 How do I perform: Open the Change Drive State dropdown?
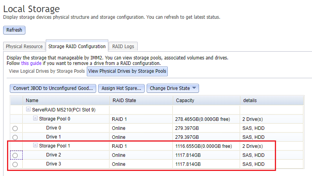(173, 88)
